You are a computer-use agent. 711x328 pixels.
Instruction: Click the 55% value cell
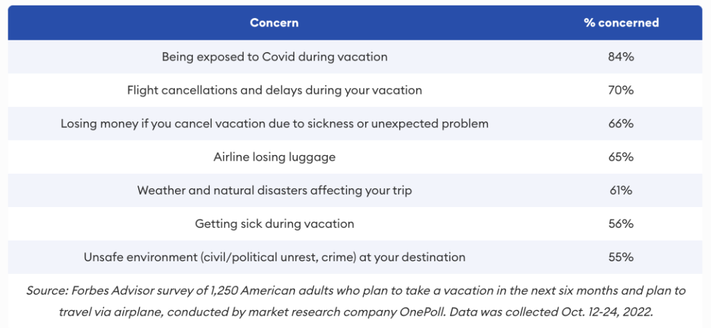621,257
